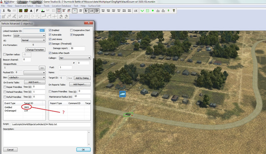Viewport: 266px width, 154px height.
Task: Click the question mark help icon
Action: coord(174,11)
